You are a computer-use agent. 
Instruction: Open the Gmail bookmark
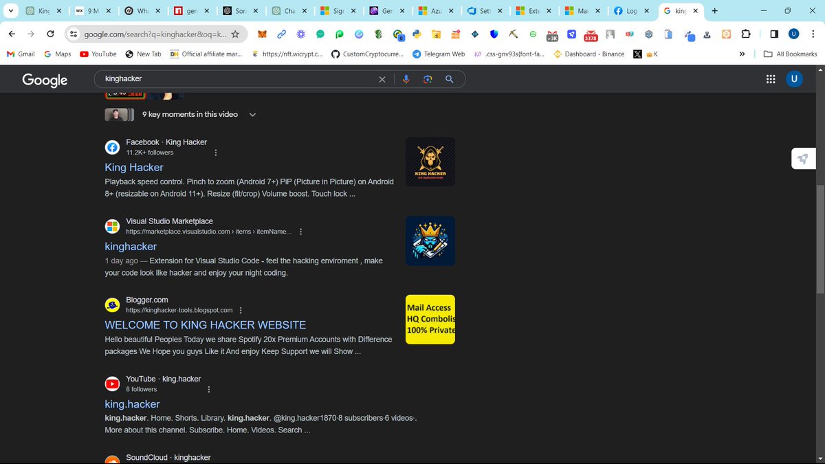[21, 54]
